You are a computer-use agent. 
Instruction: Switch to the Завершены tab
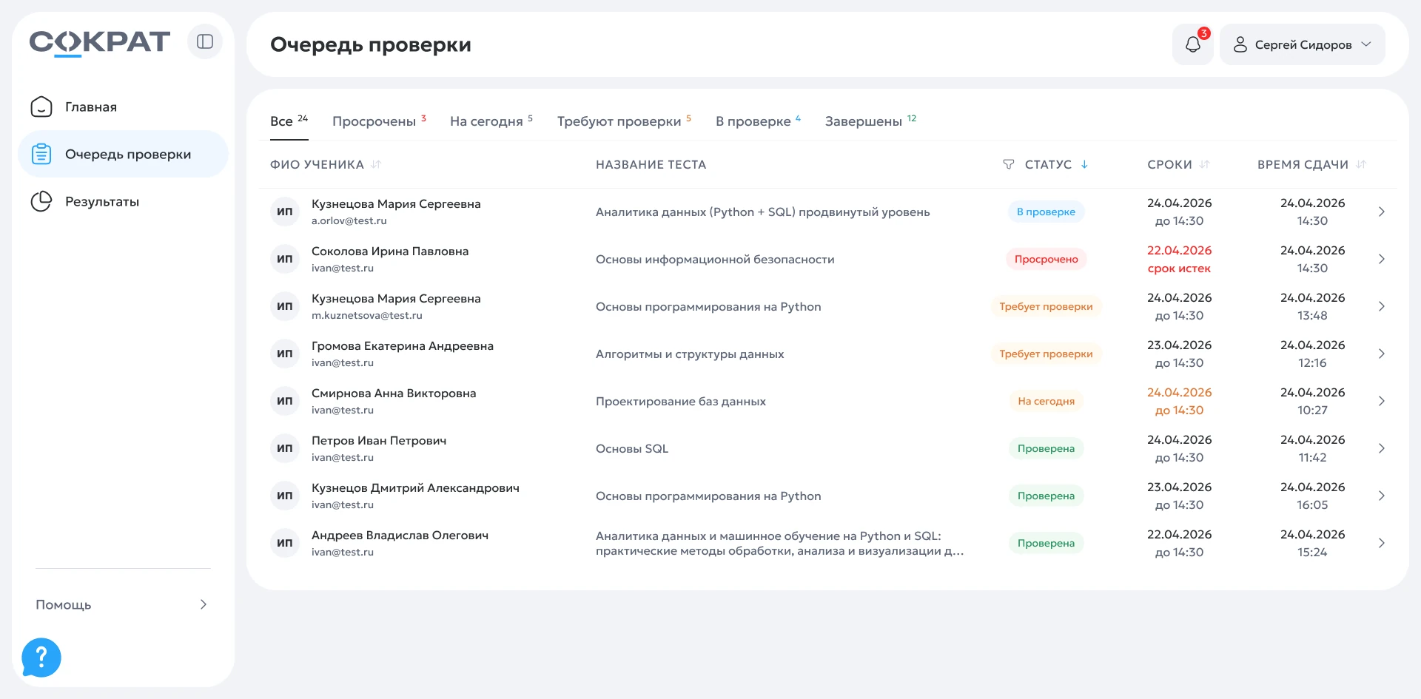click(870, 121)
